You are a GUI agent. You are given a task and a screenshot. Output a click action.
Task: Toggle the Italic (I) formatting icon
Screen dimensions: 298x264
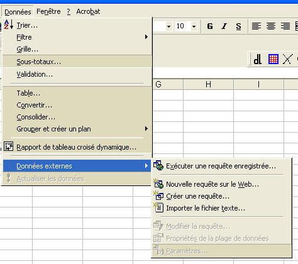(x=224, y=26)
